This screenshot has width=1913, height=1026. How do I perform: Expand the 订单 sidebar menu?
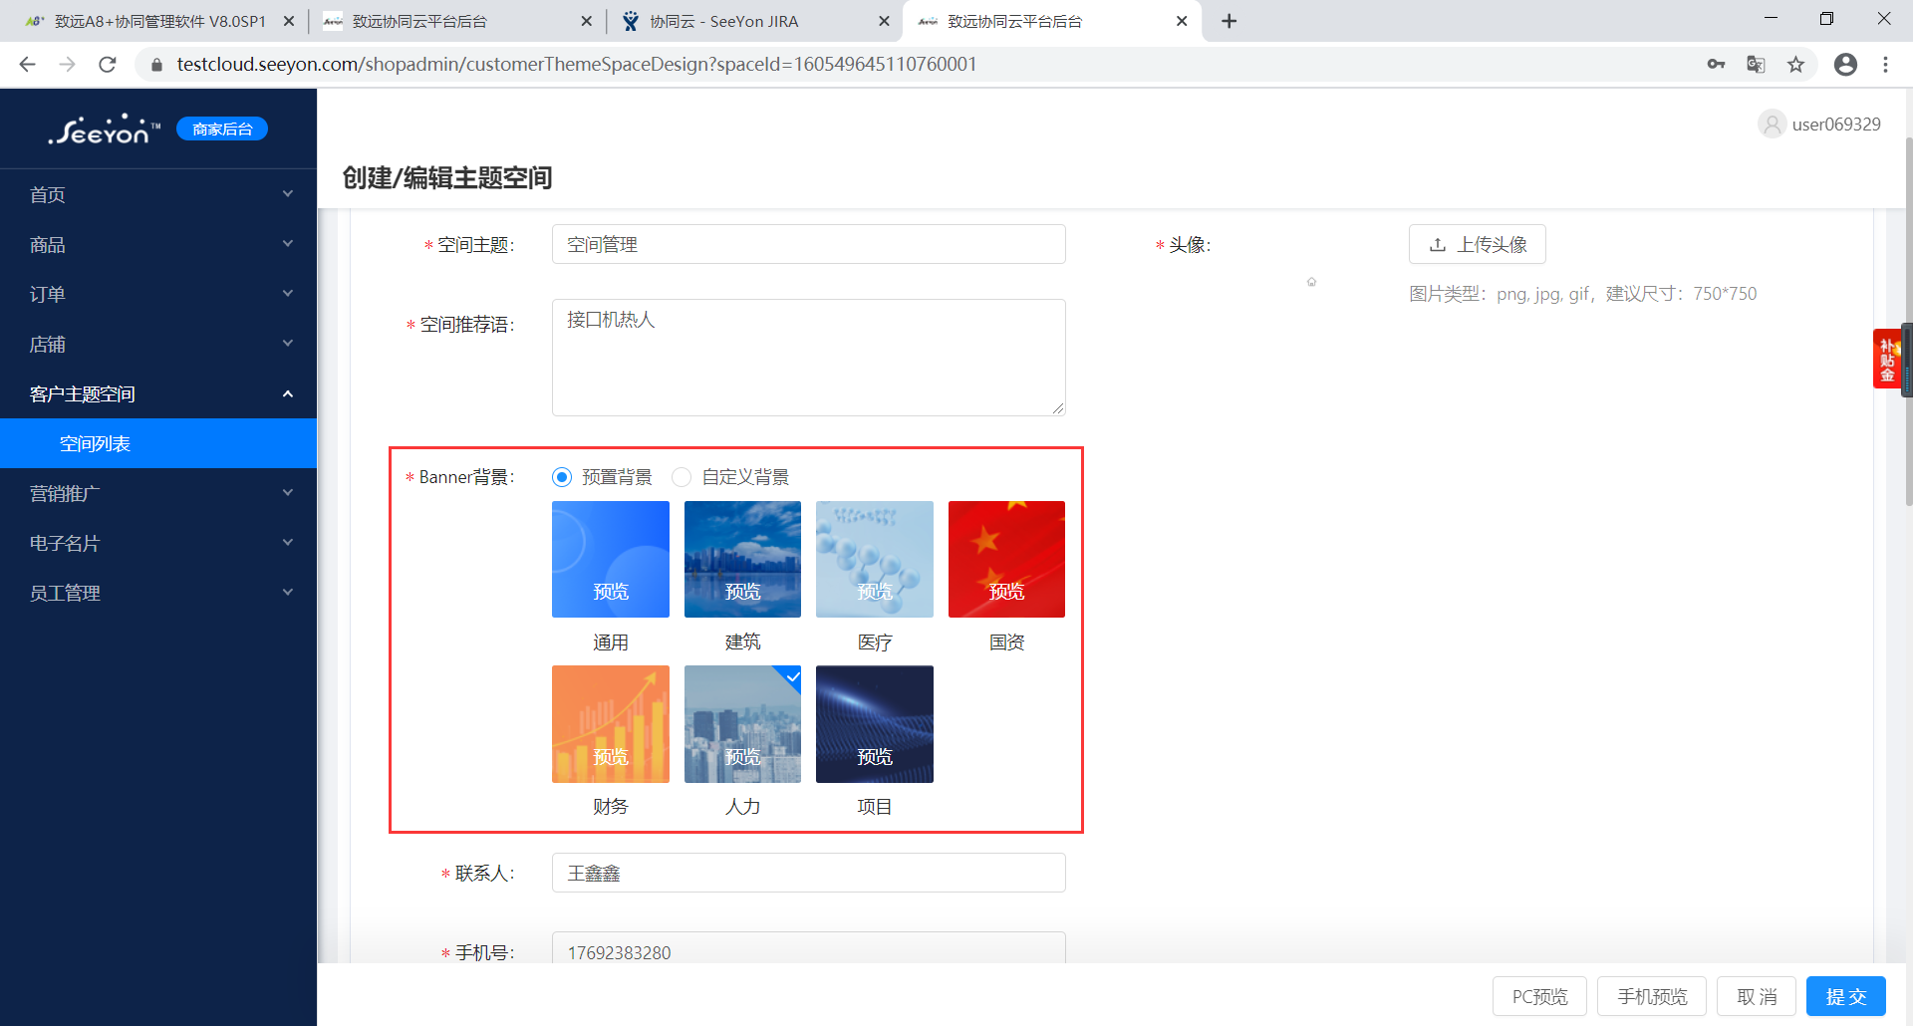[x=158, y=294]
